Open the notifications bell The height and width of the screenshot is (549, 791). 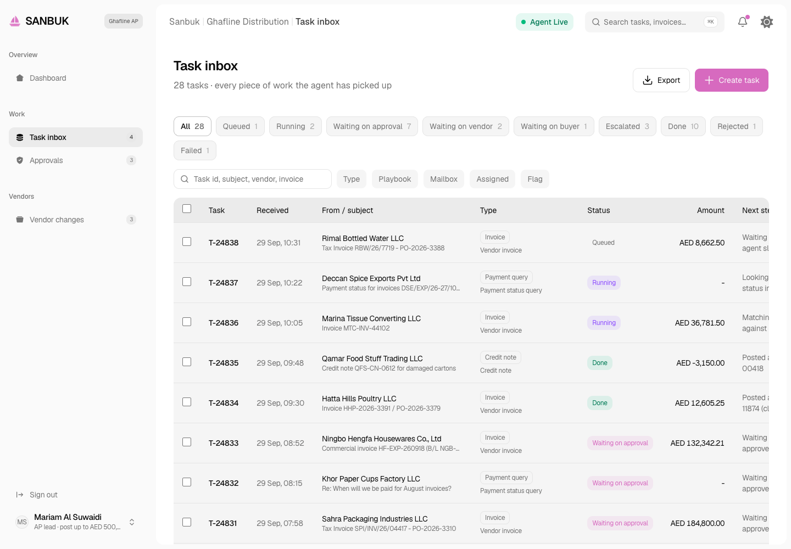(743, 22)
